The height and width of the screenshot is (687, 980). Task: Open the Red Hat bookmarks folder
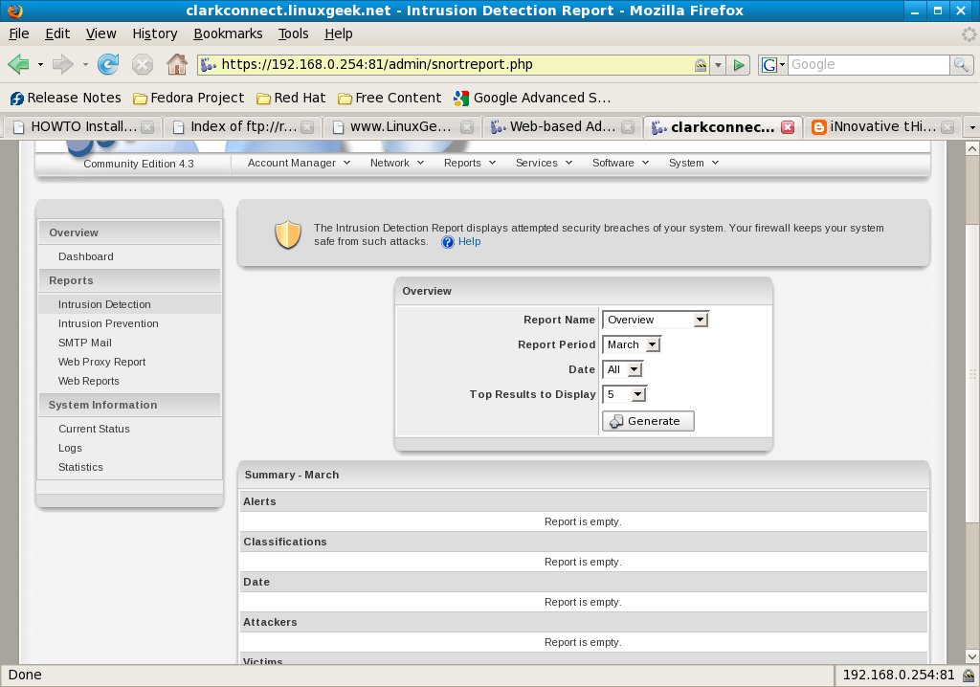pyautogui.click(x=291, y=99)
